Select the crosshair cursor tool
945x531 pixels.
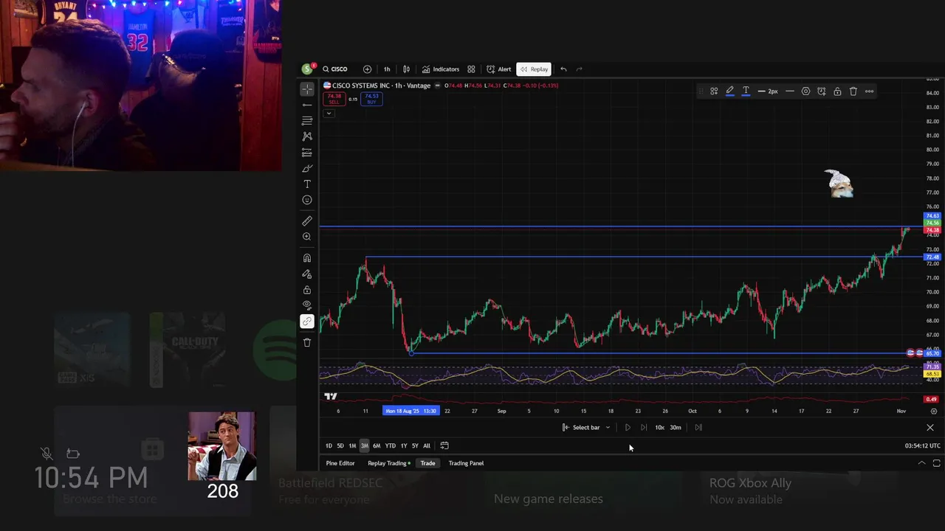click(x=307, y=88)
